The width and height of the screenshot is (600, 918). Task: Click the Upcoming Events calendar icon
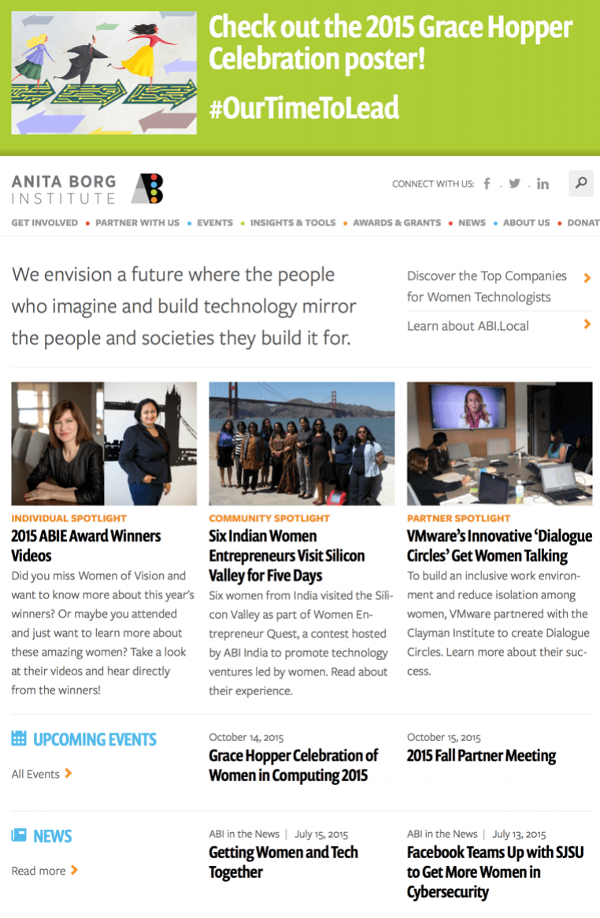pyautogui.click(x=19, y=738)
